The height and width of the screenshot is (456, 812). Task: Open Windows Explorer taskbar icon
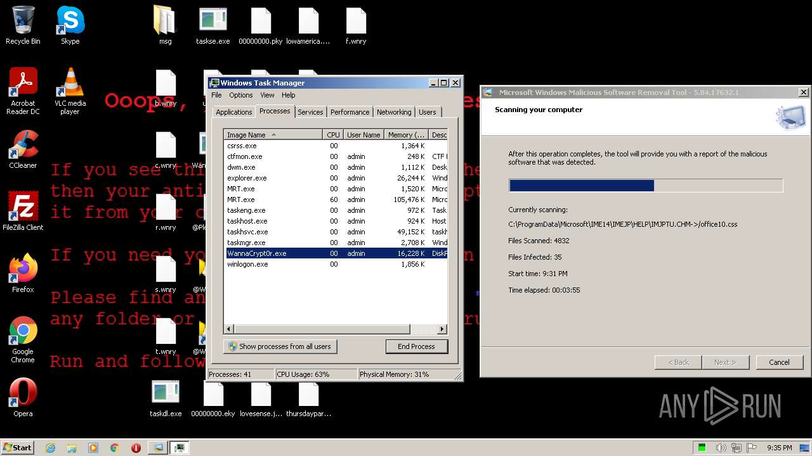coord(72,448)
